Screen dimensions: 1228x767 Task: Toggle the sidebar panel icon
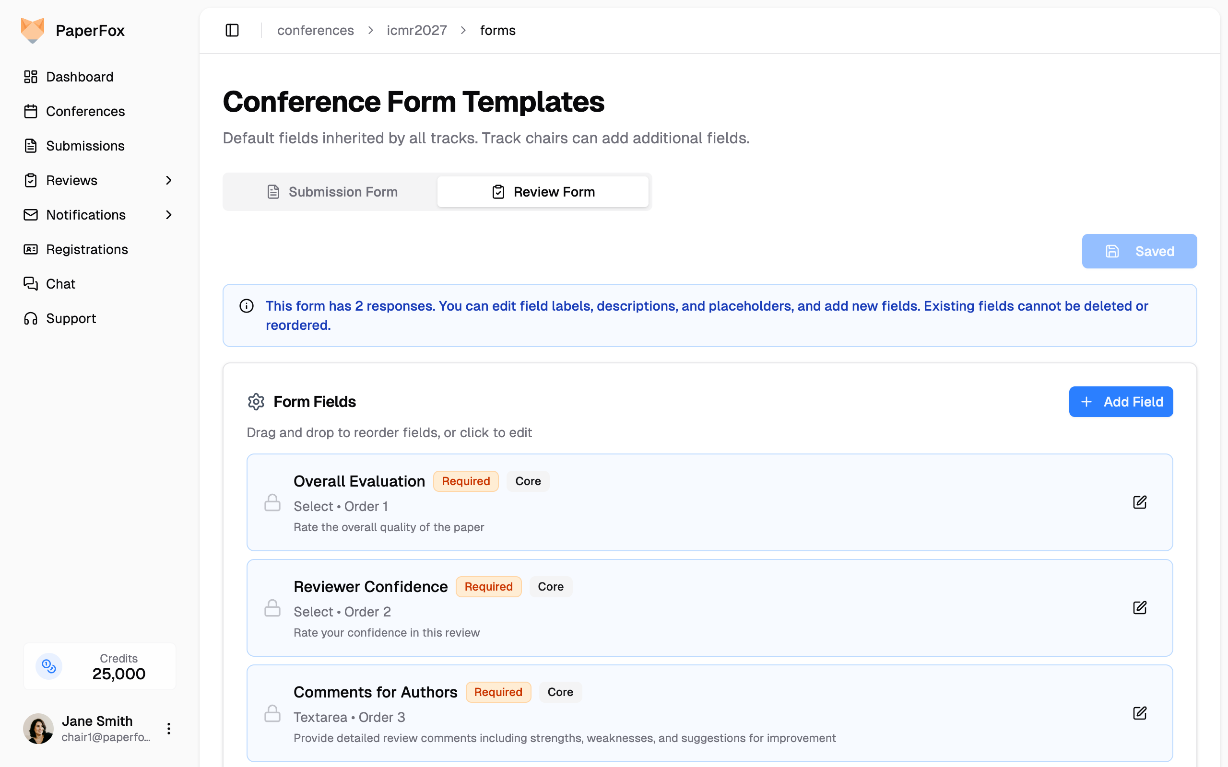[x=232, y=30]
